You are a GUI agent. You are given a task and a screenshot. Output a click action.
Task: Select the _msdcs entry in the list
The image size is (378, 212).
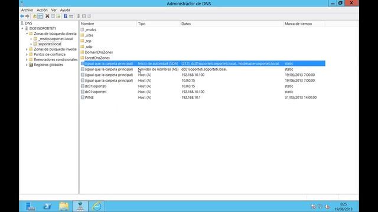click(x=90, y=29)
